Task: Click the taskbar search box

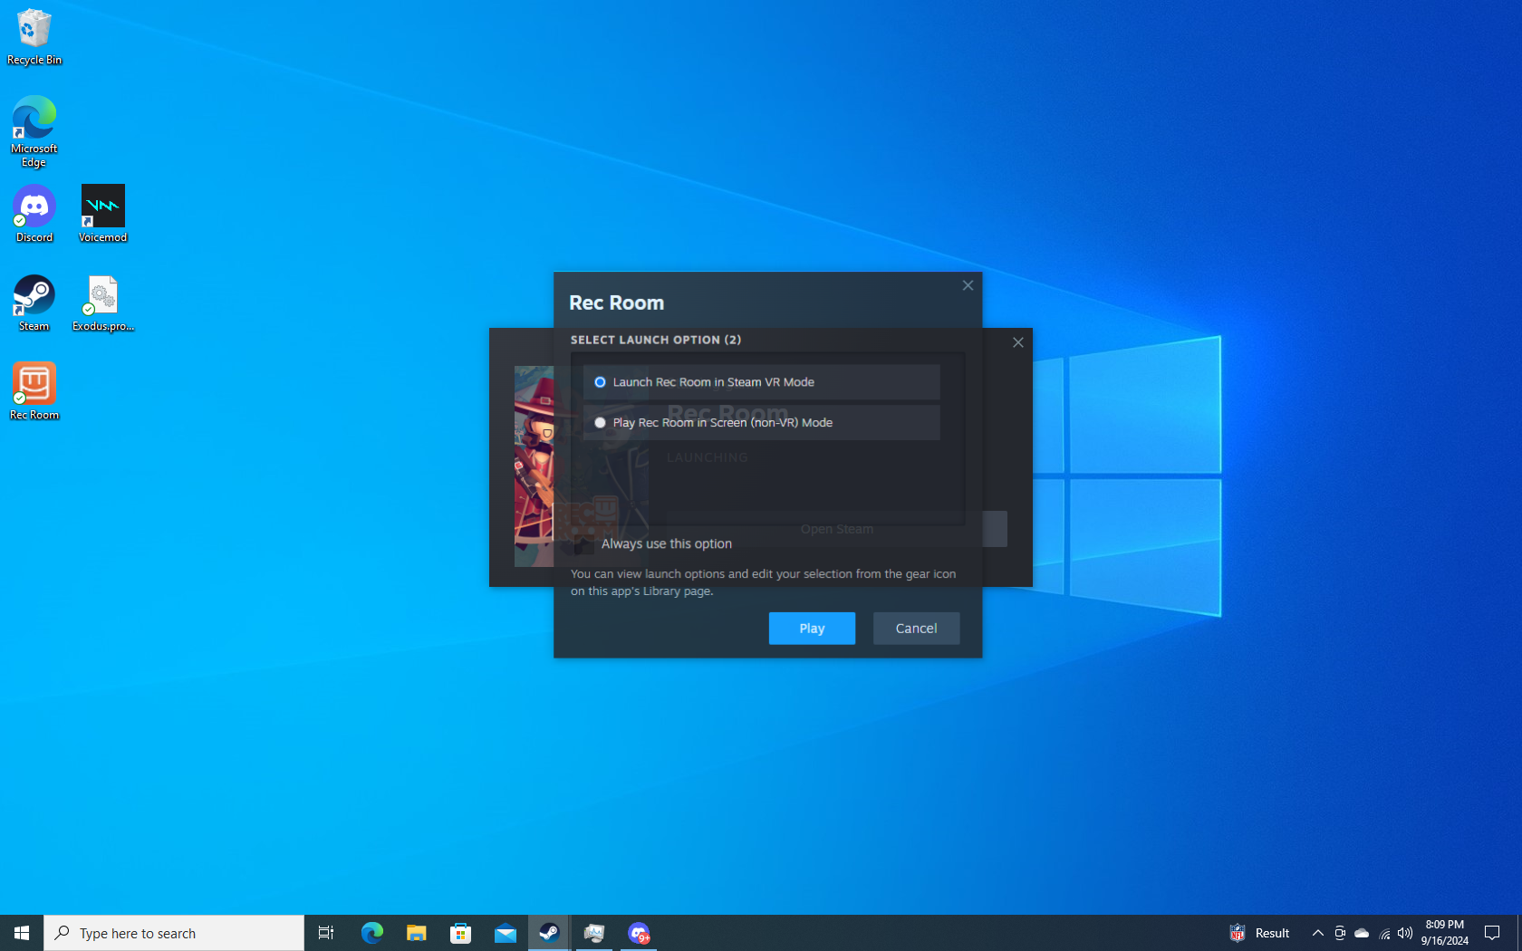Action: point(174,933)
